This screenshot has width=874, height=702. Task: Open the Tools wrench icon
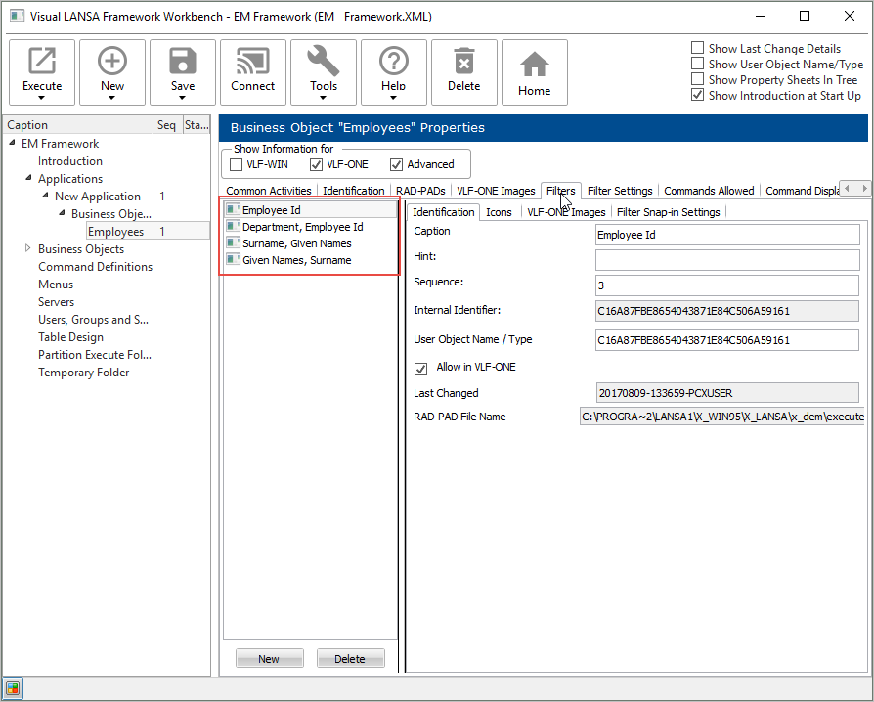tap(324, 61)
